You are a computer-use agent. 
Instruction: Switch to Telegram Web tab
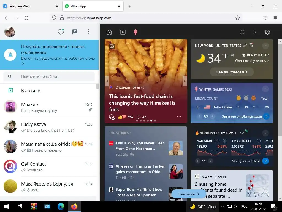(x=31, y=6)
